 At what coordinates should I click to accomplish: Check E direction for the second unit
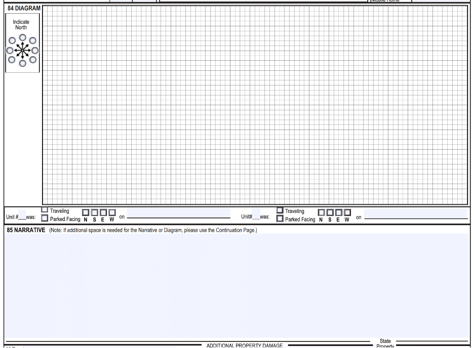pos(339,212)
